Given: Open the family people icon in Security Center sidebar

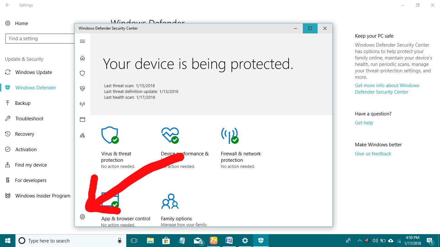Looking at the screenshot, I should click(82, 135).
